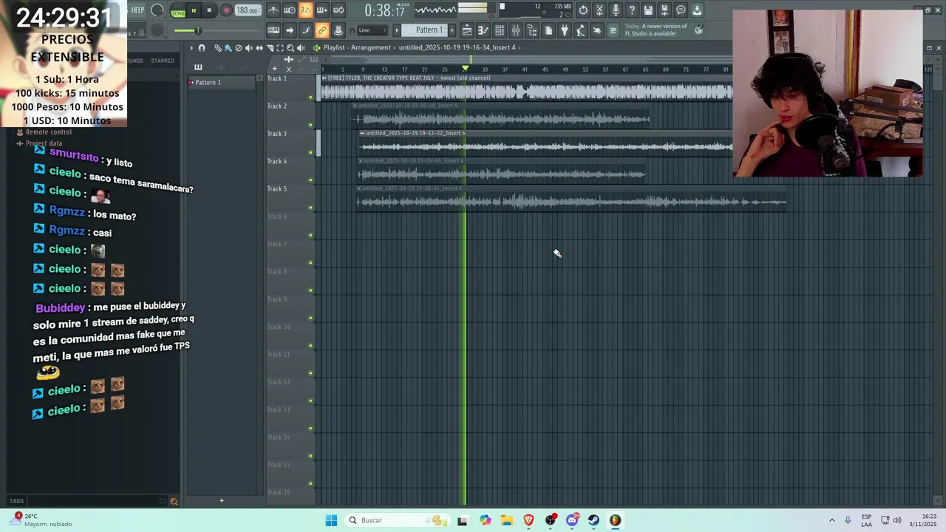Click the top-hat icon in toolbar
The image size is (946, 532).
[338, 30]
